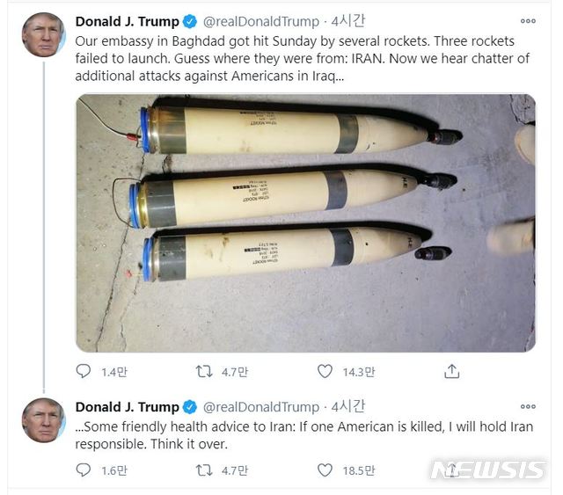Screen dimensions: 563x495
Task: Enlarge the three rockets photo
Action: tap(305, 223)
